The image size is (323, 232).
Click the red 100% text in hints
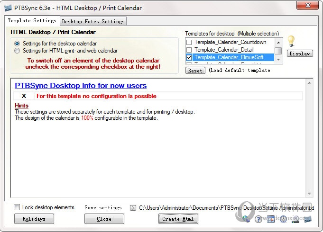(87, 118)
